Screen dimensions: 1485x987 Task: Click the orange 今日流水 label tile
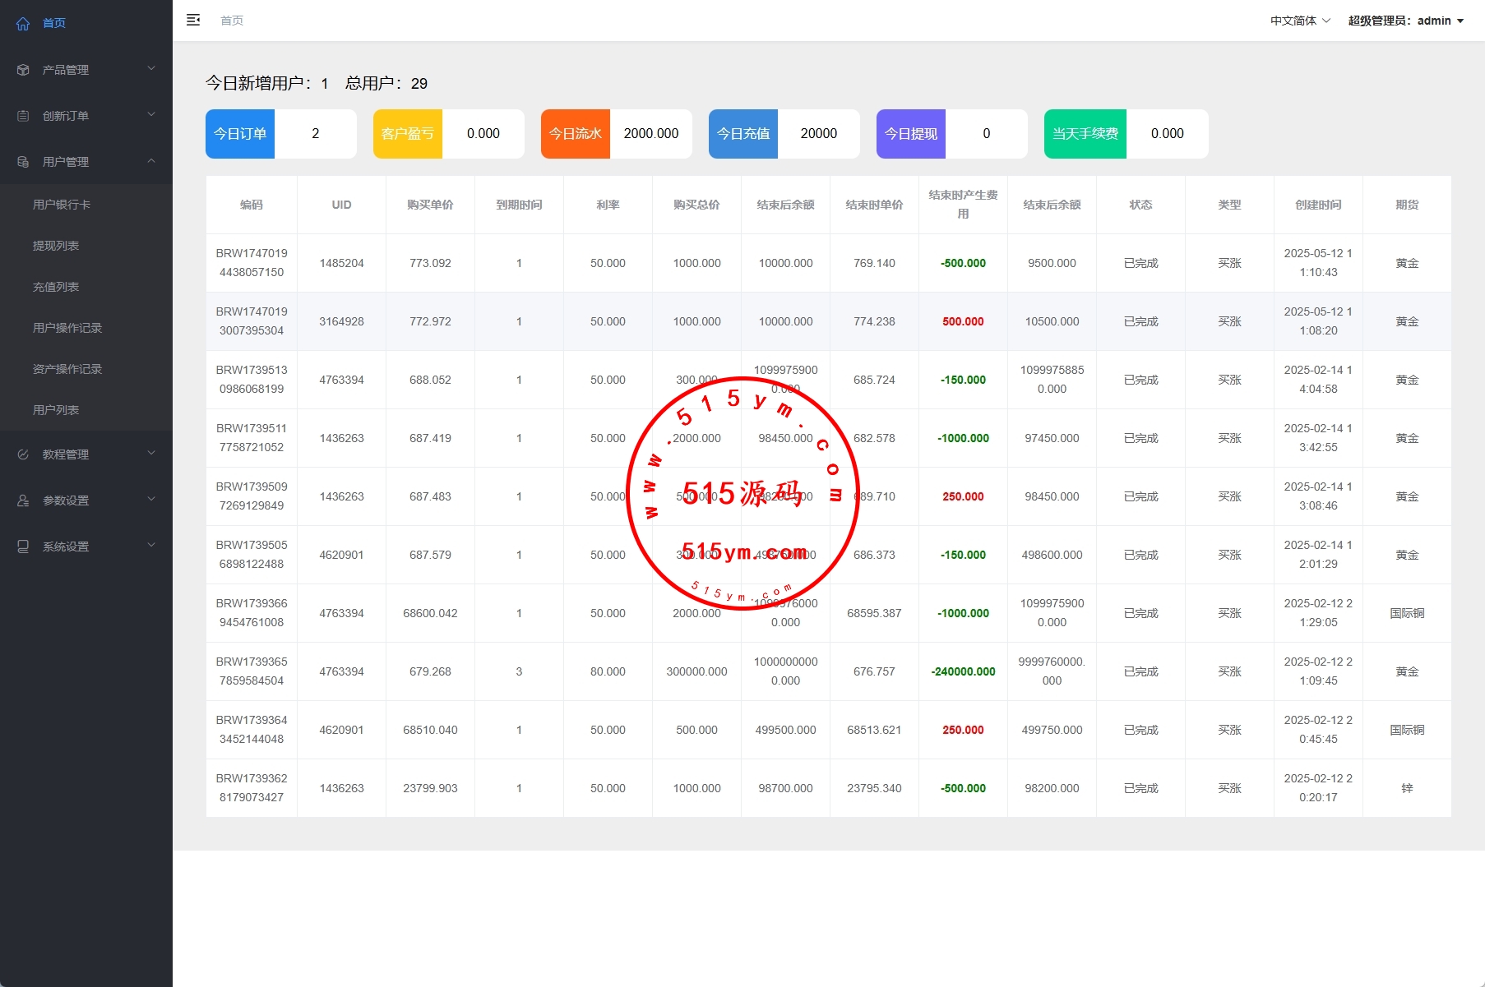576,134
